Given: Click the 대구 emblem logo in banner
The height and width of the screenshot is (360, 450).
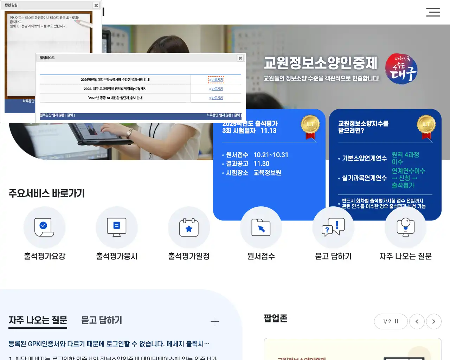Looking at the screenshot, I should [401, 69].
